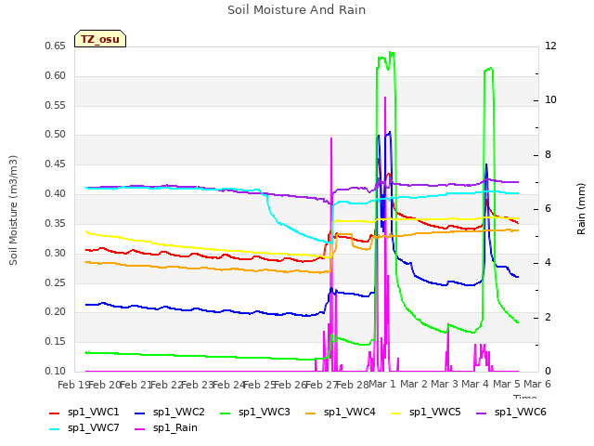
Task: Click the 10 rain axis value
Action: coord(550,100)
